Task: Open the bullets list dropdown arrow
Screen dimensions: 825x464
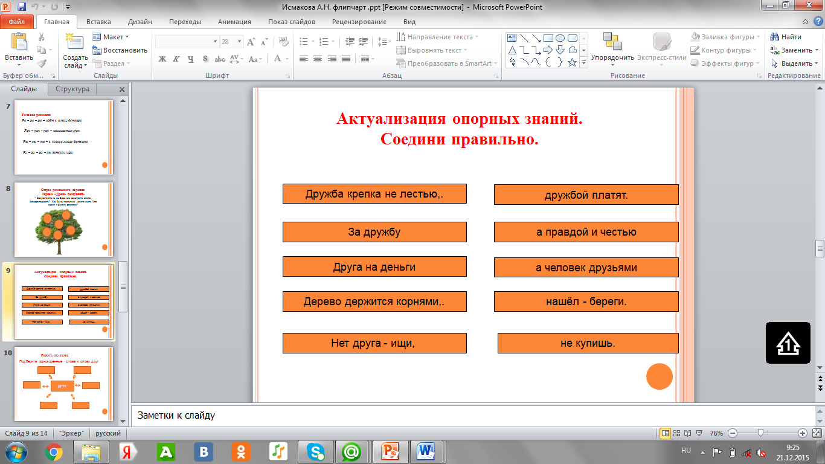Action: point(312,42)
